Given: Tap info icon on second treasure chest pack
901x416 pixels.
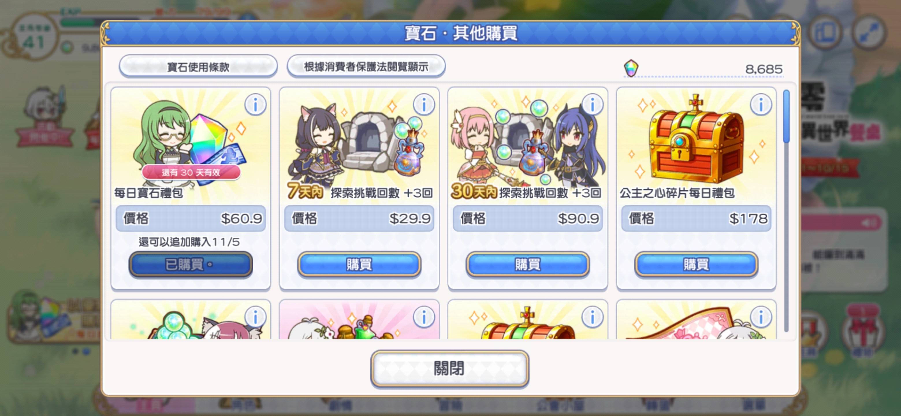Looking at the screenshot, I should tap(593, 317).
